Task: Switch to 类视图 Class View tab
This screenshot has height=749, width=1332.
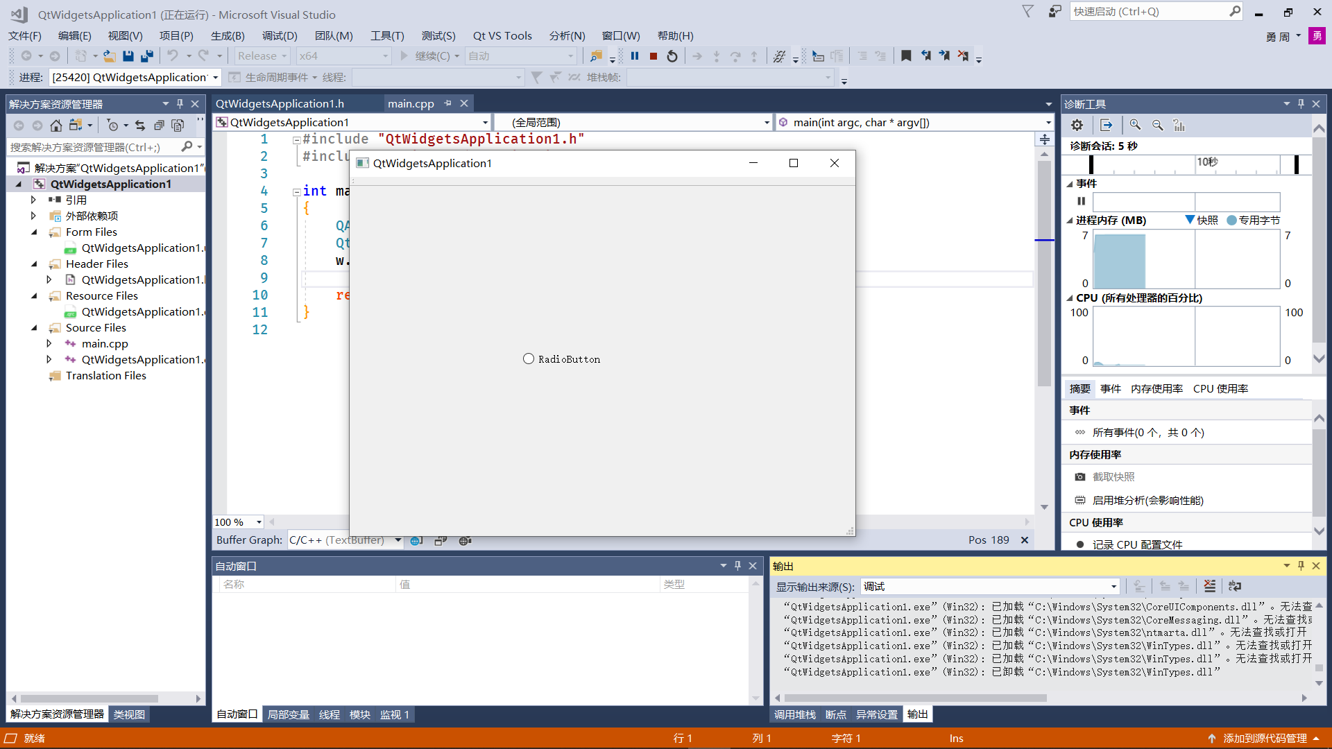Action: (x=129, y=714)
